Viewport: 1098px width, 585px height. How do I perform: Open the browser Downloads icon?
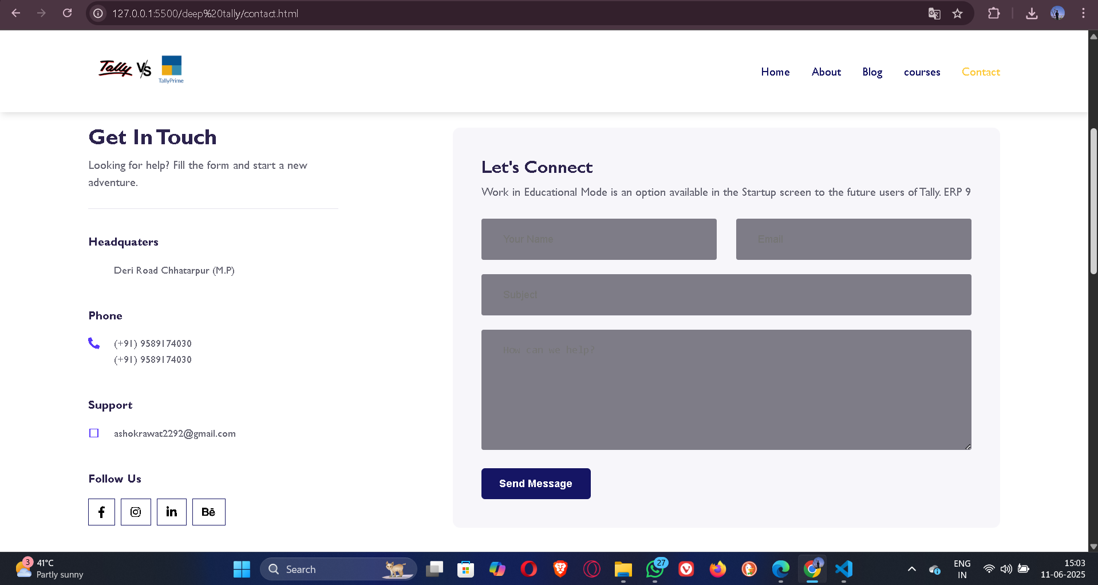(1032, 14)
